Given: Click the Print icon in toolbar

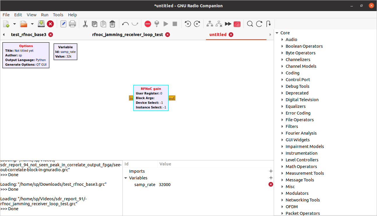Looking at the screenshot, I should coord(72,24).
